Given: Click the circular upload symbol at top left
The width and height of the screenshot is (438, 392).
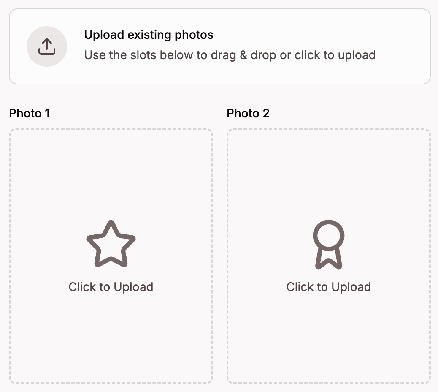Looking at the screenshot, I should point(46,46).
